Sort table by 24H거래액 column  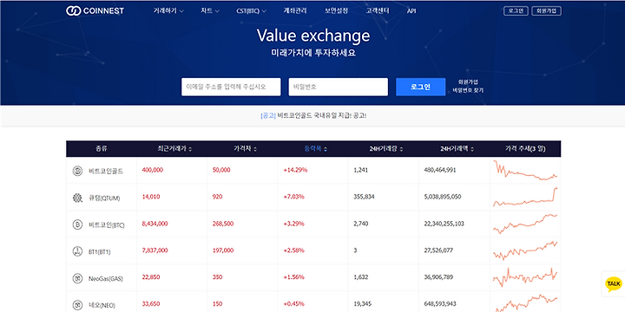pos(457,149)
